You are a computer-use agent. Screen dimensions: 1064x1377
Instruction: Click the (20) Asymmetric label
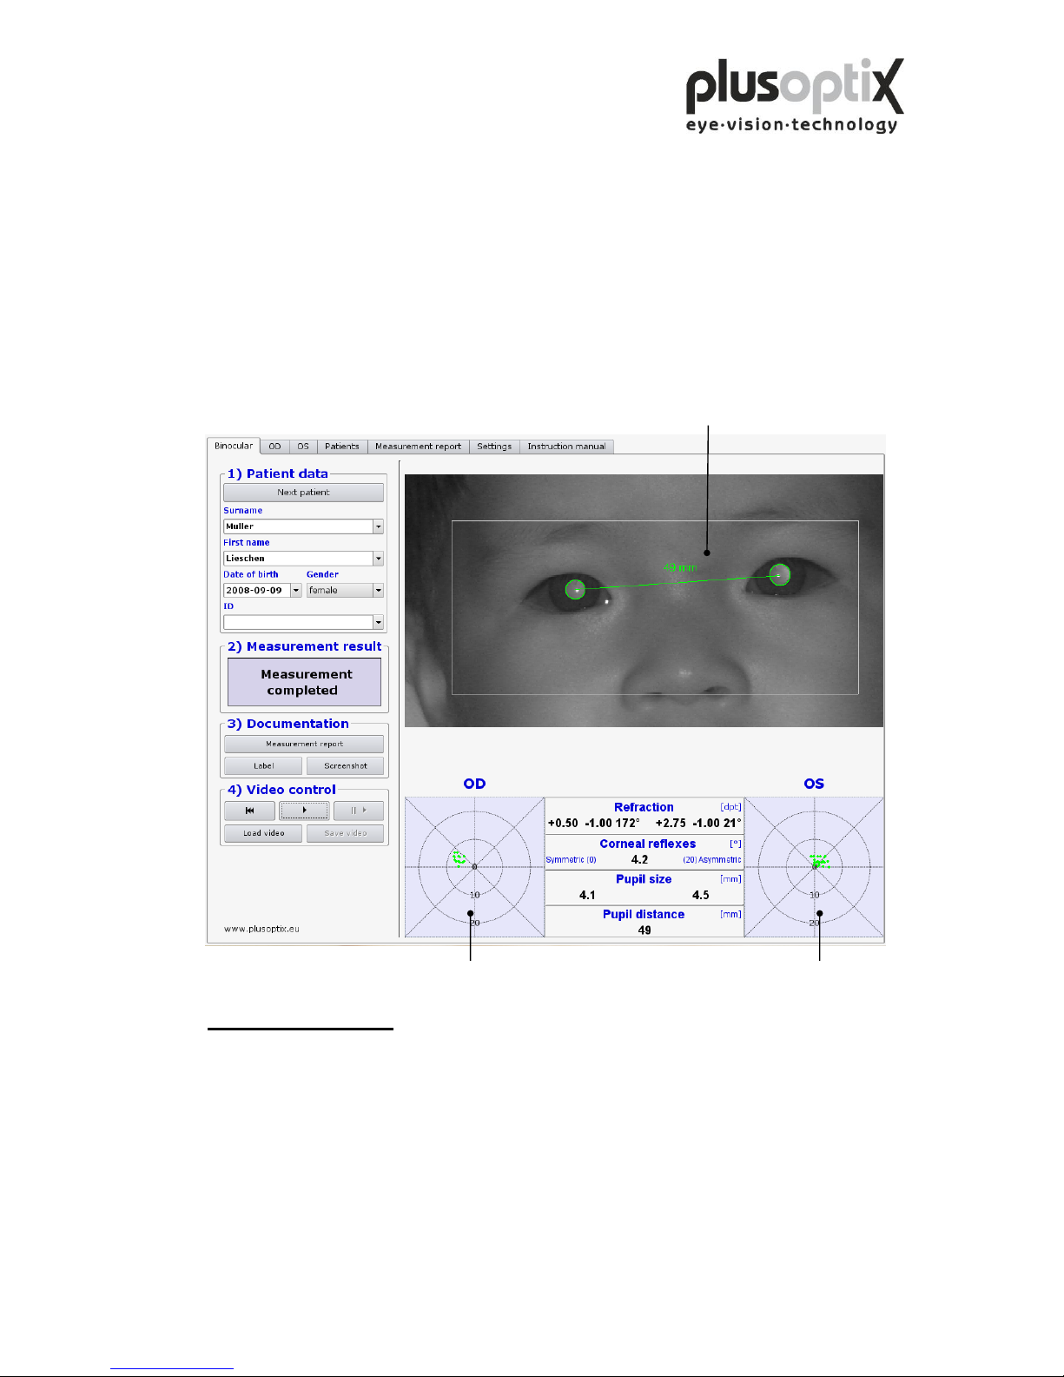712,860
